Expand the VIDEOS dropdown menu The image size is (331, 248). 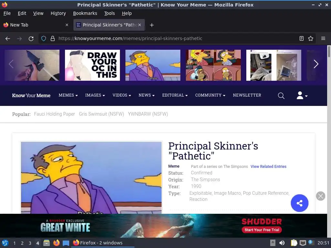pyautogui.click(x=122, y=95)
